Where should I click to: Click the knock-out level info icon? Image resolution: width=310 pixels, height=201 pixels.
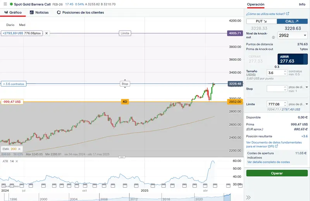click(x=273, y=37)
